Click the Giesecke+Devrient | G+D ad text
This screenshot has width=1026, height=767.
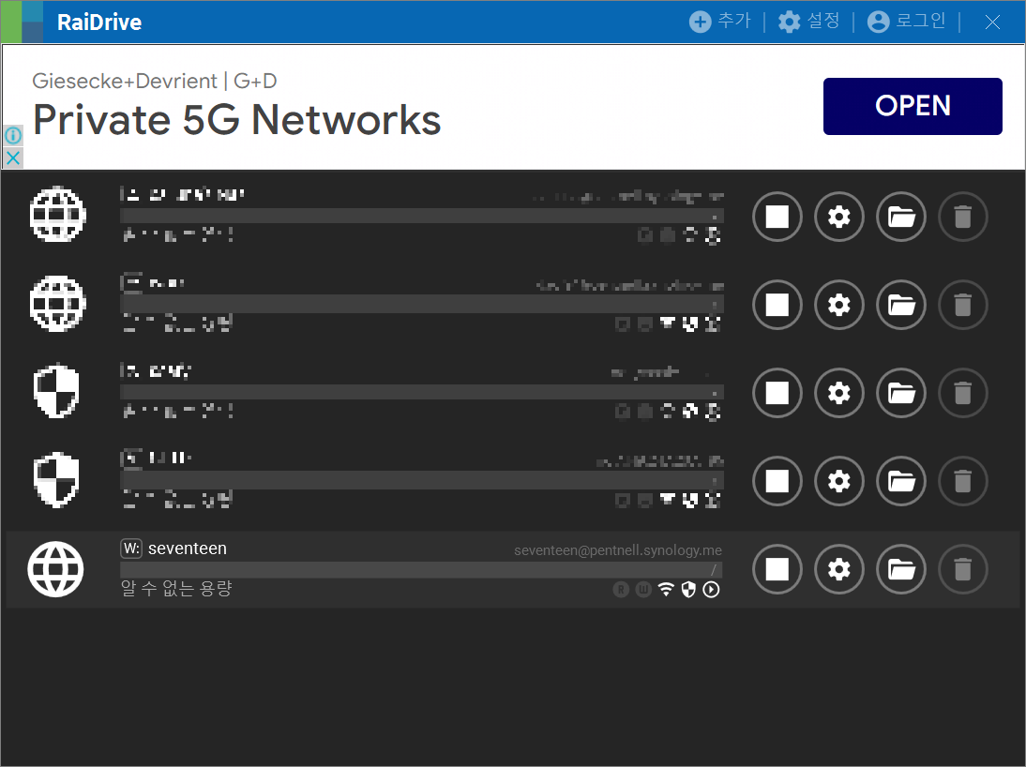[155, 82]
